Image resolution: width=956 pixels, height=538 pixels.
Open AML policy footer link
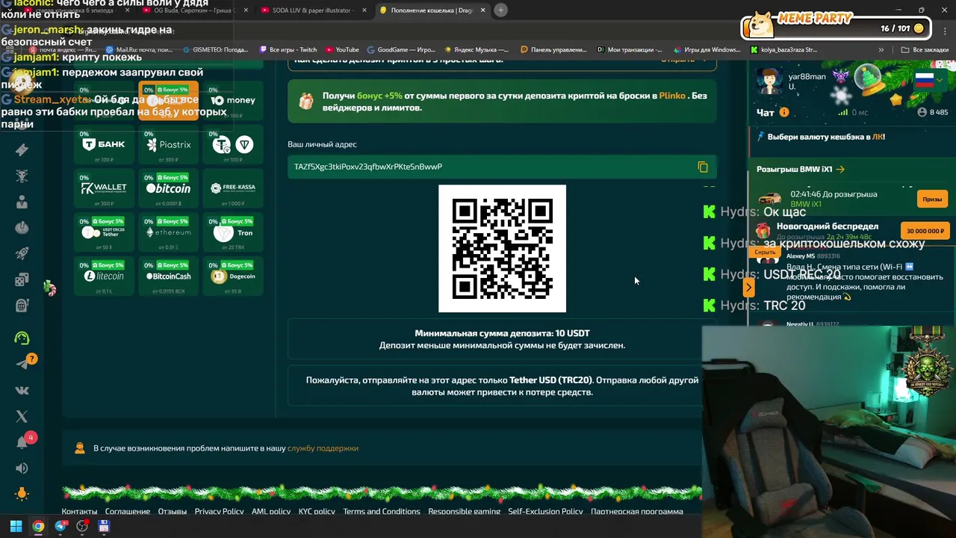tap(271, 512)
